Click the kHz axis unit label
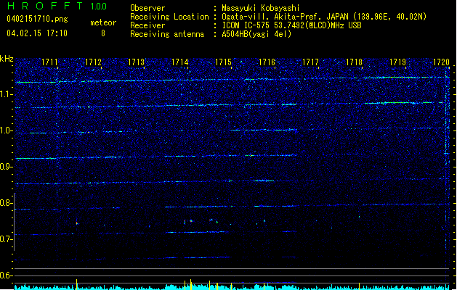The image size is (457, 290). click(x=7, y=59)
